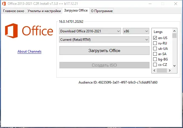The height and width of the screenshot is (128, 183).
Task: Select the Загрузка Office tab
Action: pyautogui.click(x=76, y=10)
